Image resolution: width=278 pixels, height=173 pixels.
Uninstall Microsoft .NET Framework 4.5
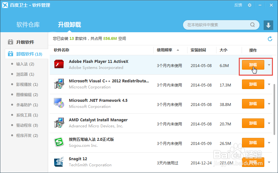[x=253, y=104]
